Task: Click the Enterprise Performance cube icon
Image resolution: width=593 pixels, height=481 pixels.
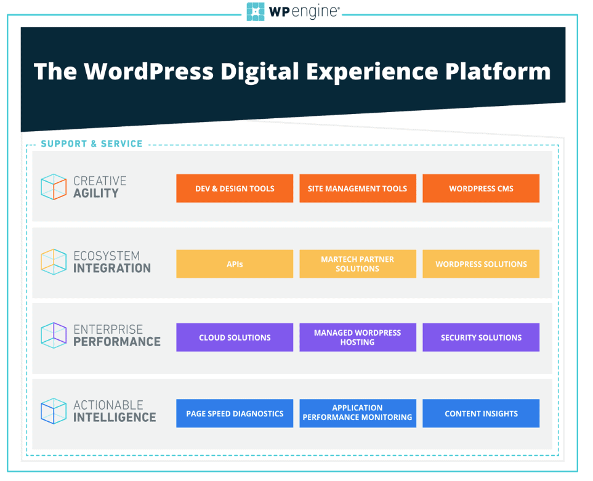Action: click(x=54, y=335)
